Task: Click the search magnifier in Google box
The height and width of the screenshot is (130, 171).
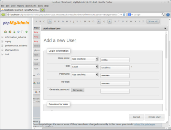Action: point(163,14)
